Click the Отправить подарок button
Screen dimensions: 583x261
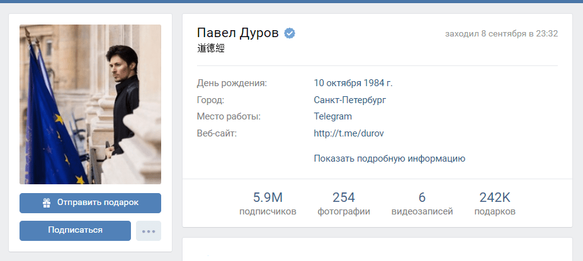point(90,203)
